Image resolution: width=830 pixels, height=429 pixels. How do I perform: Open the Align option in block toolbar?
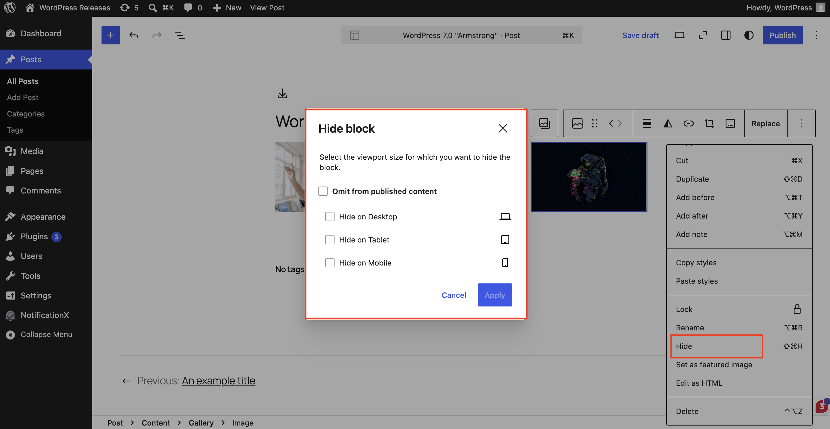647,123
